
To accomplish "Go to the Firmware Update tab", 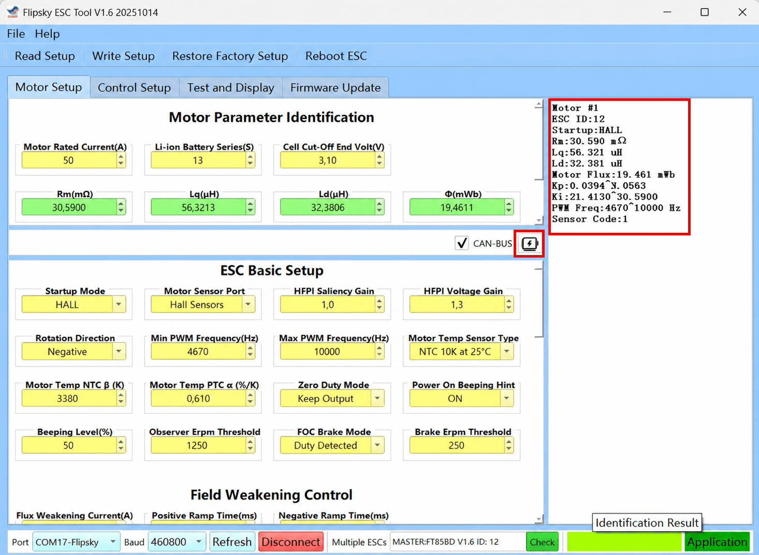I will point(335,87).
